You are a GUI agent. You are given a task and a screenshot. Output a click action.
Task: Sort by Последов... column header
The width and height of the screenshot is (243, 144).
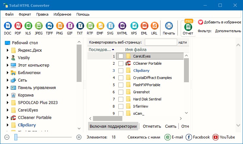coord(102,50)
